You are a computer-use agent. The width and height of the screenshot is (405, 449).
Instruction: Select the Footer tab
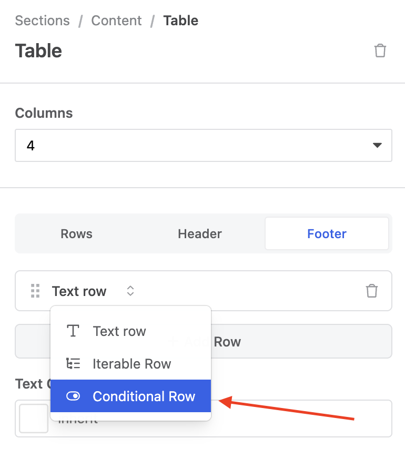pyautogui.click(x=327, y=234)
